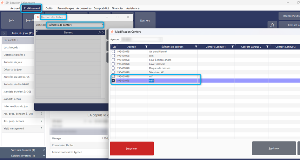Uncheck the selected wifii row checkbox
Screen dimensions: 300x160
pyautogui.click(x=113, y=81)
